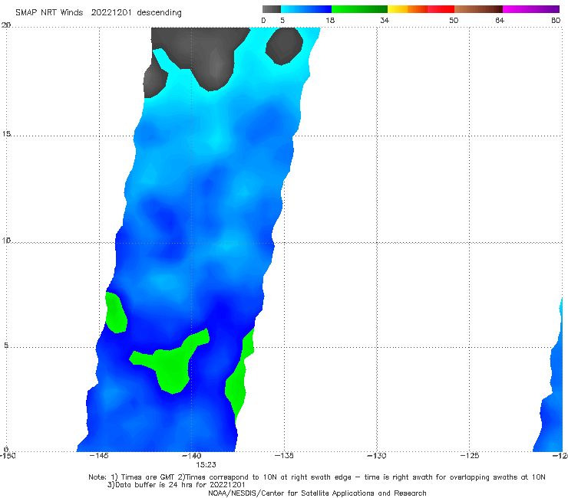
Task: Click the longitude '-125' axis label
Action: (x=470, y=455)
